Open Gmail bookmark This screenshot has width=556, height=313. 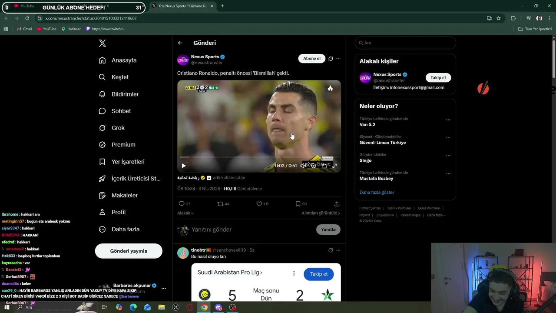[24, 29]
